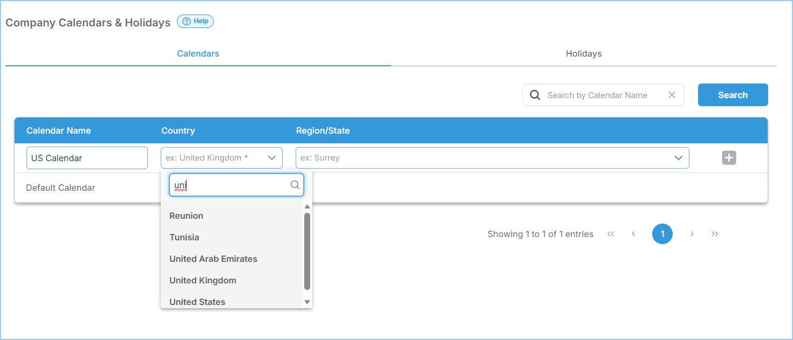Select the Calendars tab
793x340 pixels.
tap(198, 54)
